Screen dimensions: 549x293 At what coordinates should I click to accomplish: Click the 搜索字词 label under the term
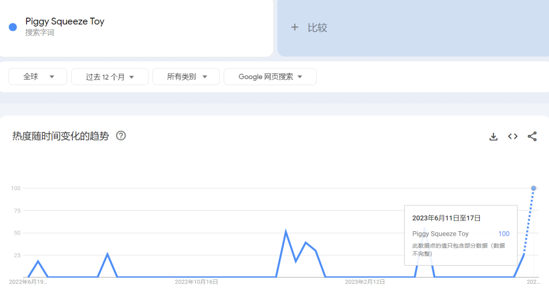pyautogui.click(x=40, y=33)
